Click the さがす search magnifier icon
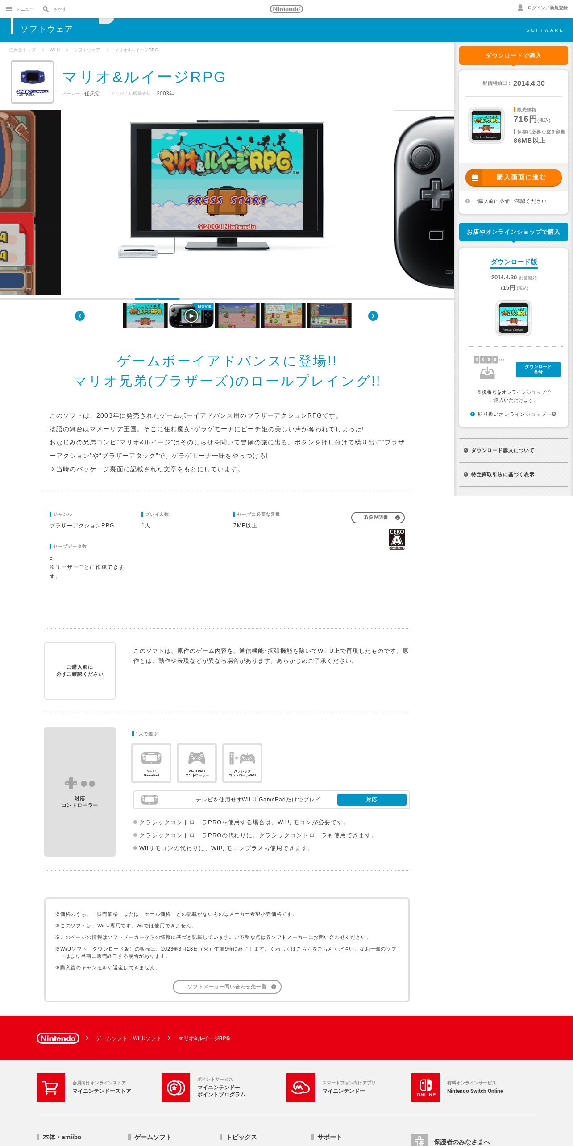Viewport: 573px width, 1146px height. coord(46,9)
